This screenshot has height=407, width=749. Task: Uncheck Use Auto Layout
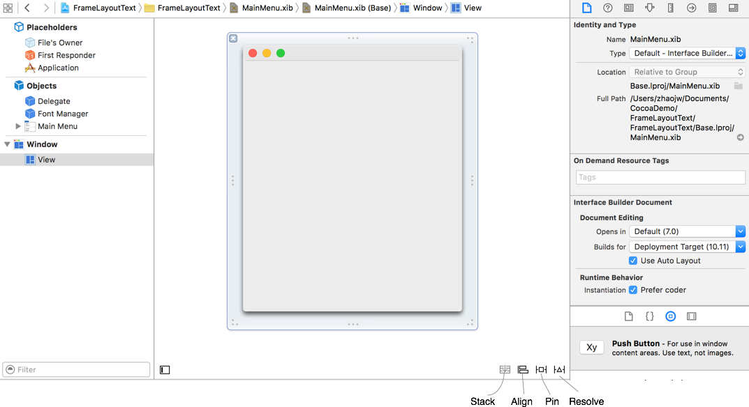tap(632, 260)
